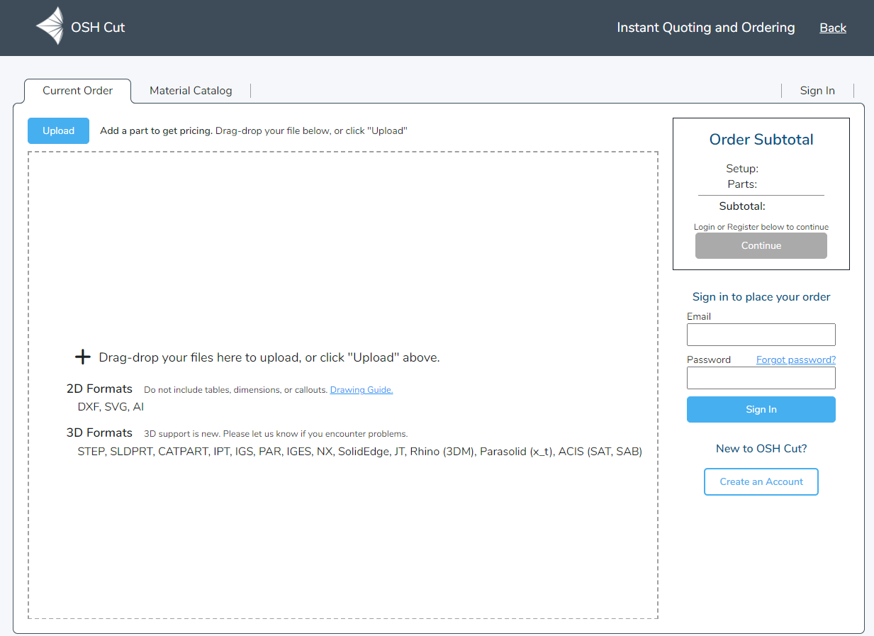This screenshot has width=874, height=636.
Task: Click the OSH Cut logo icon
Action: pos(50,27)
